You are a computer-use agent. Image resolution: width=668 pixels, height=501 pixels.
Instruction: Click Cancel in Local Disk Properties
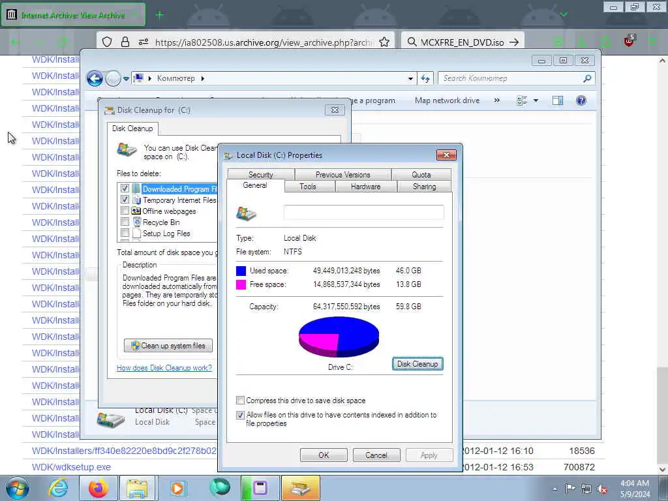(x=376, y=455)
